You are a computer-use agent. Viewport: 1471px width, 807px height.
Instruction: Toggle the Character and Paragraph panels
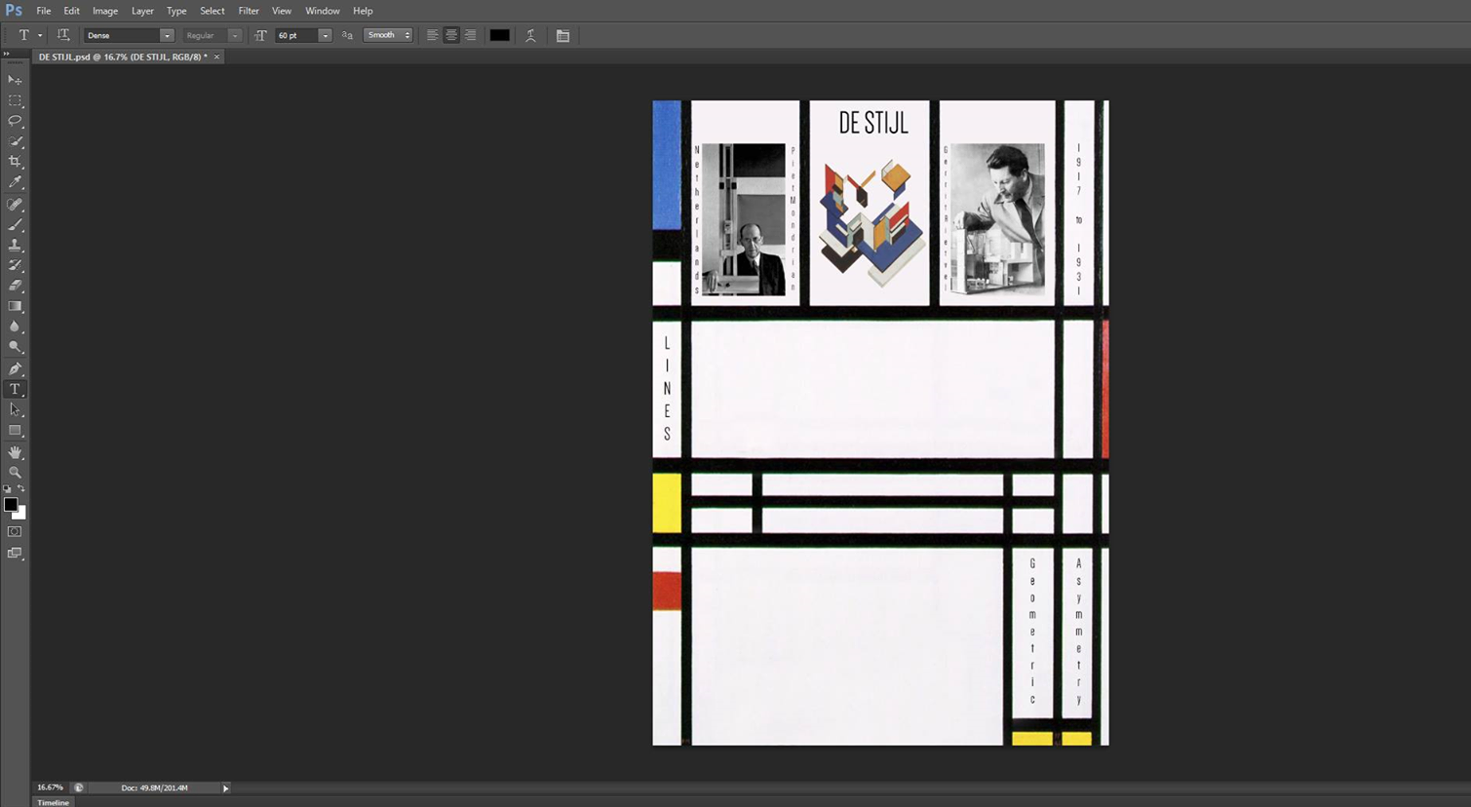563,35
